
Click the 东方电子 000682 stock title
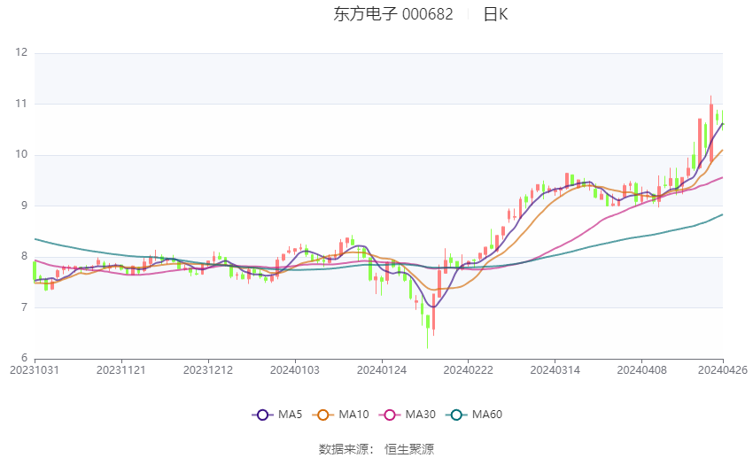(392, 14)
